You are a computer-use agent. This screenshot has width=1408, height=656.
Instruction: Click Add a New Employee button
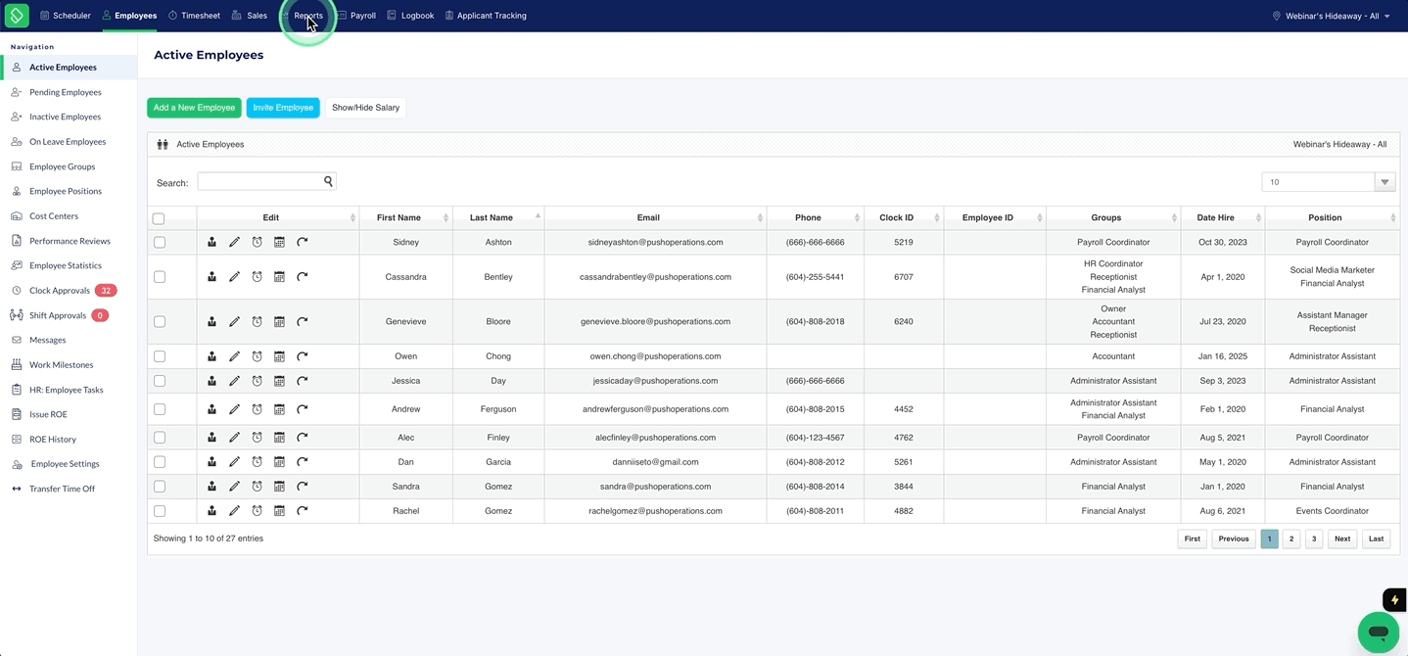tap(194, 108)
